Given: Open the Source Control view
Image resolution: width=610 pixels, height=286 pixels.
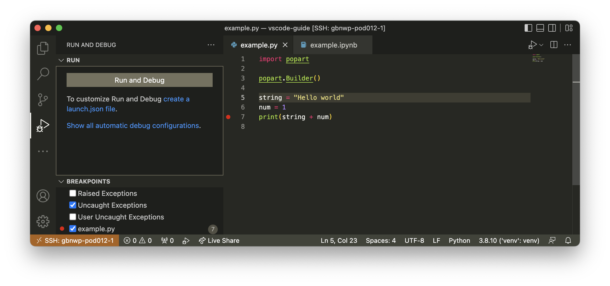Looking at the screenshot, I should [x=43, y=99].
